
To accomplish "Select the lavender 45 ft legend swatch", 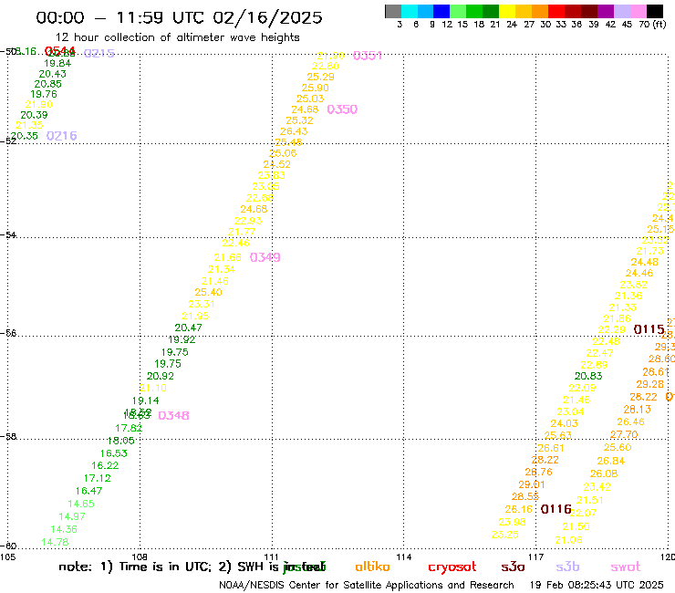I will tap(621, 11).
